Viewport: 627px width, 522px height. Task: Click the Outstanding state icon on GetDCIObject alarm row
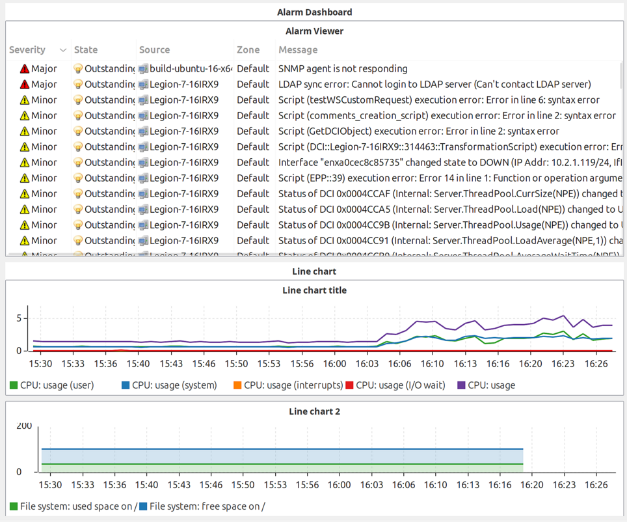coord(78,131)
